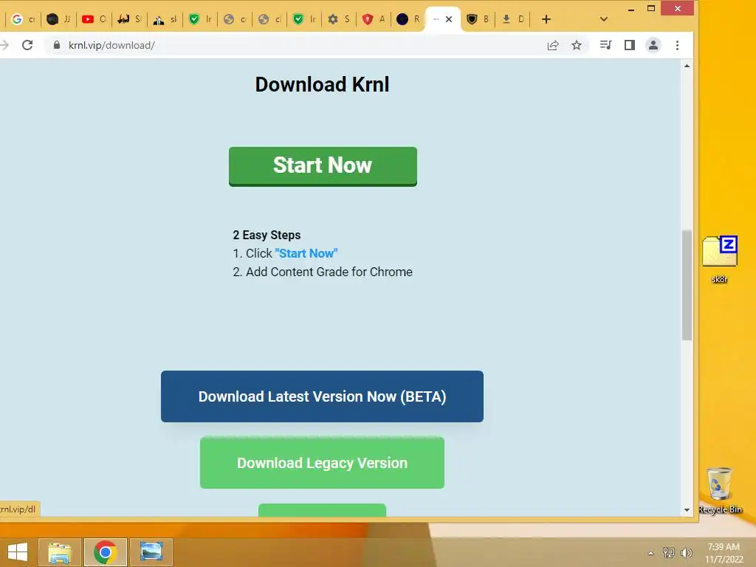Click Download Latest Version Now (BETA)

pyautogui.click(x=322, y=396)
